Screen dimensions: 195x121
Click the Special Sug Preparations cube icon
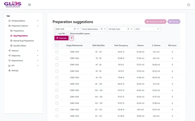click(x=11, y=41)
